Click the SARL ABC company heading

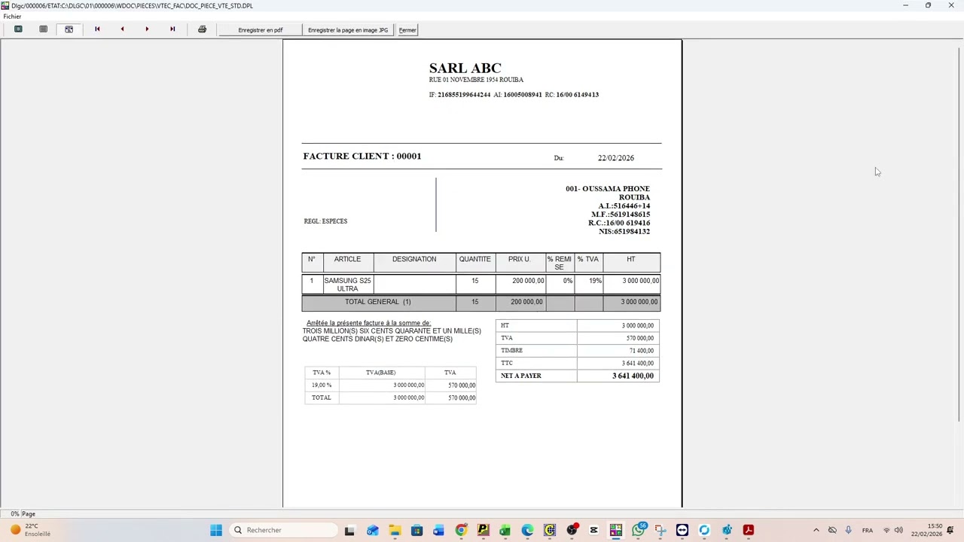465,68
